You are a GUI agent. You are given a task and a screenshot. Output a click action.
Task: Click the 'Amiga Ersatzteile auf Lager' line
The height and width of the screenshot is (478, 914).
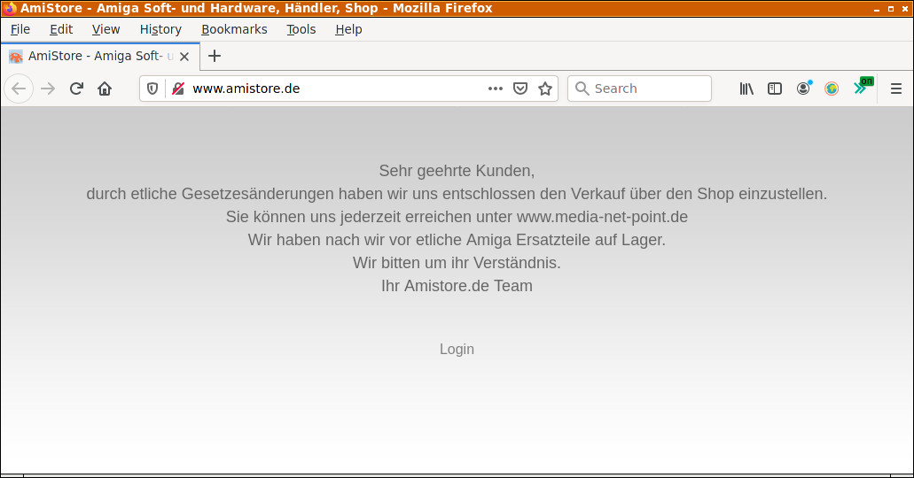[x=457, y=240]
